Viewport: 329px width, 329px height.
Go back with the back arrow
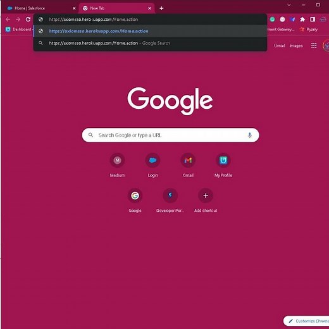pos(8,20)
